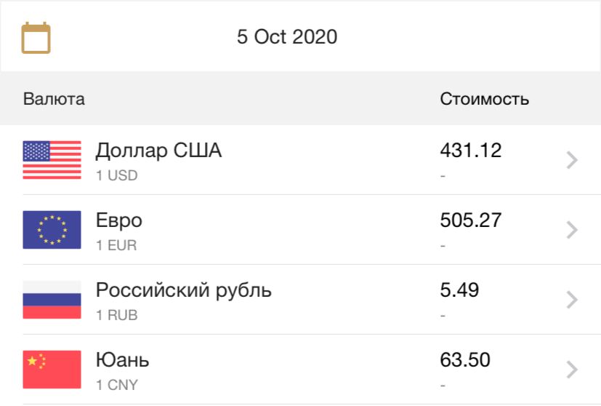Click the Стоимость column header
Image resolution: width=601 pixels, height=406 pixels.
point(485,99)
